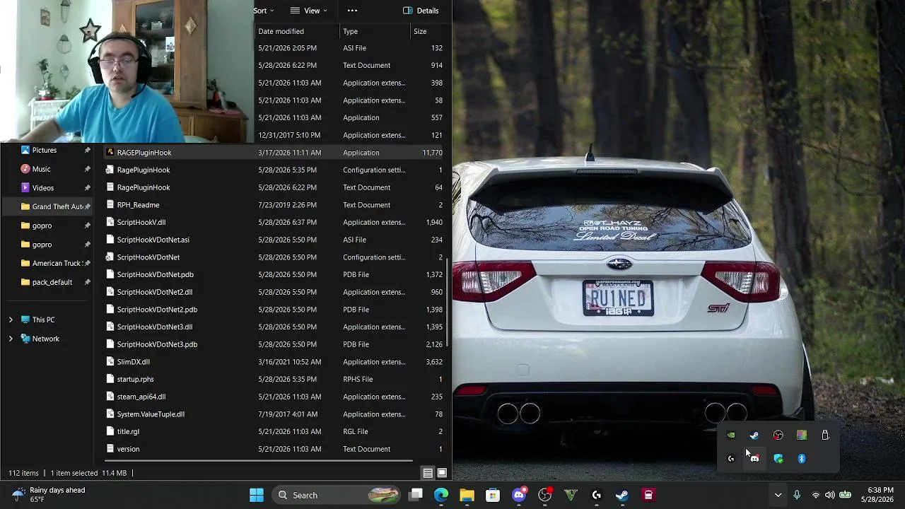Expand the Network tree node

coord(11,339)
